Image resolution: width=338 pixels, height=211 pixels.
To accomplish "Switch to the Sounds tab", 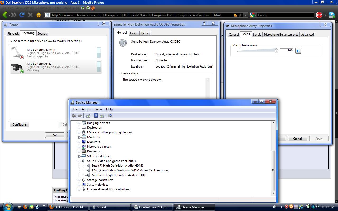I will pyautogui.click(x=42, y=33).
